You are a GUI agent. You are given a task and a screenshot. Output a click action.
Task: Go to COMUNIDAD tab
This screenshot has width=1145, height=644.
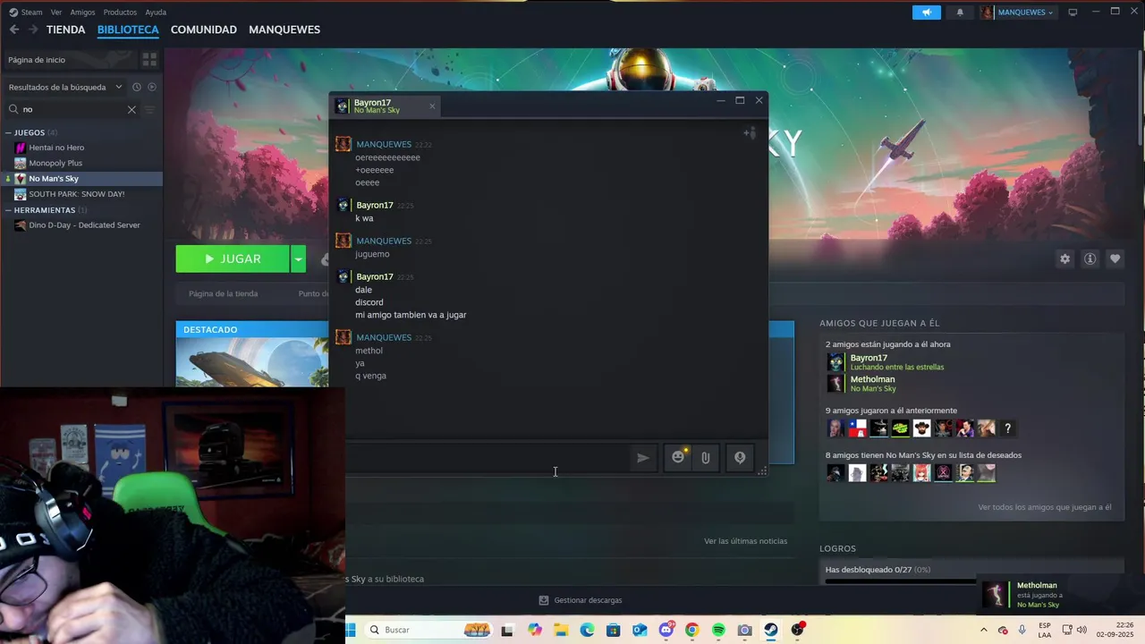pyautogui.click(x=204, y=30)
